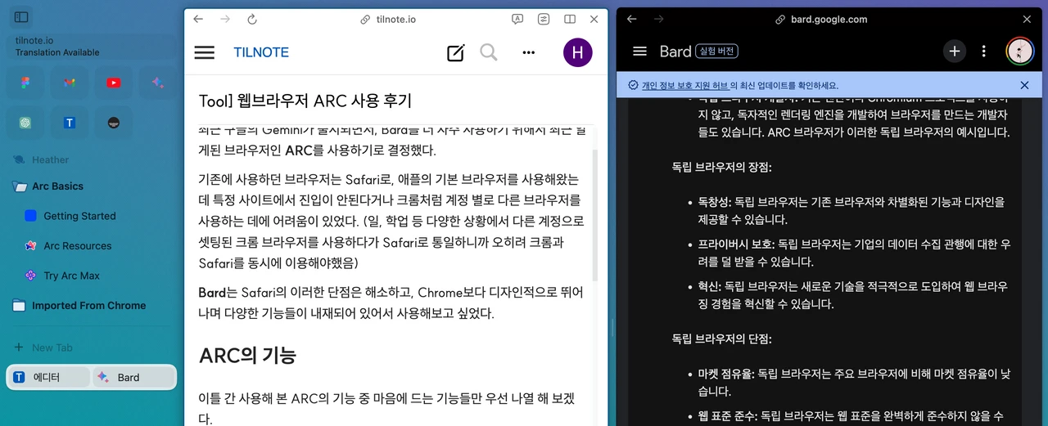Select the Bard split tab
Viewport: 1048px width, 426px height.
click(x=133, y=377)
